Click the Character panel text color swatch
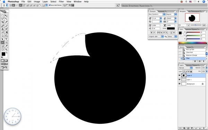 (x=171, y=28)
